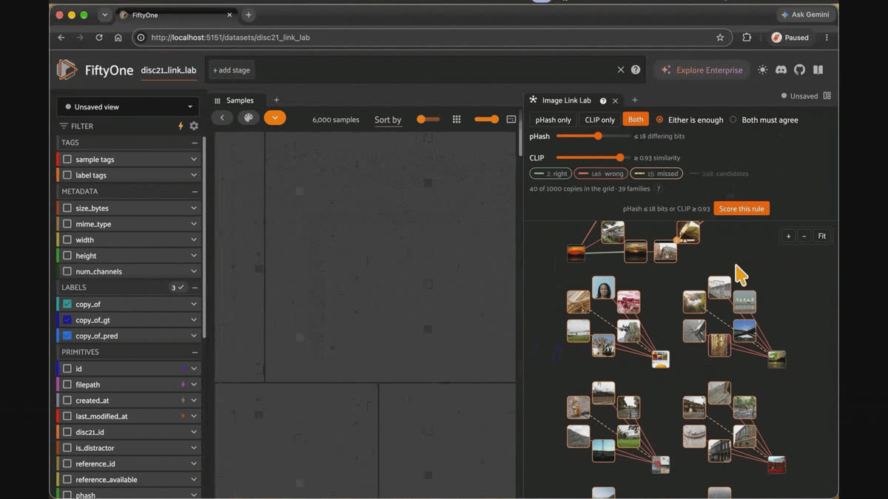Click the help icon on Image Link Lab tab
Screen dimensions: 888x499
click(603, 101)
